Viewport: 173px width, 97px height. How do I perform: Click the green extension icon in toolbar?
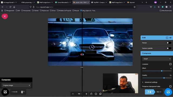pyautogui.click(x=162, y=7)
